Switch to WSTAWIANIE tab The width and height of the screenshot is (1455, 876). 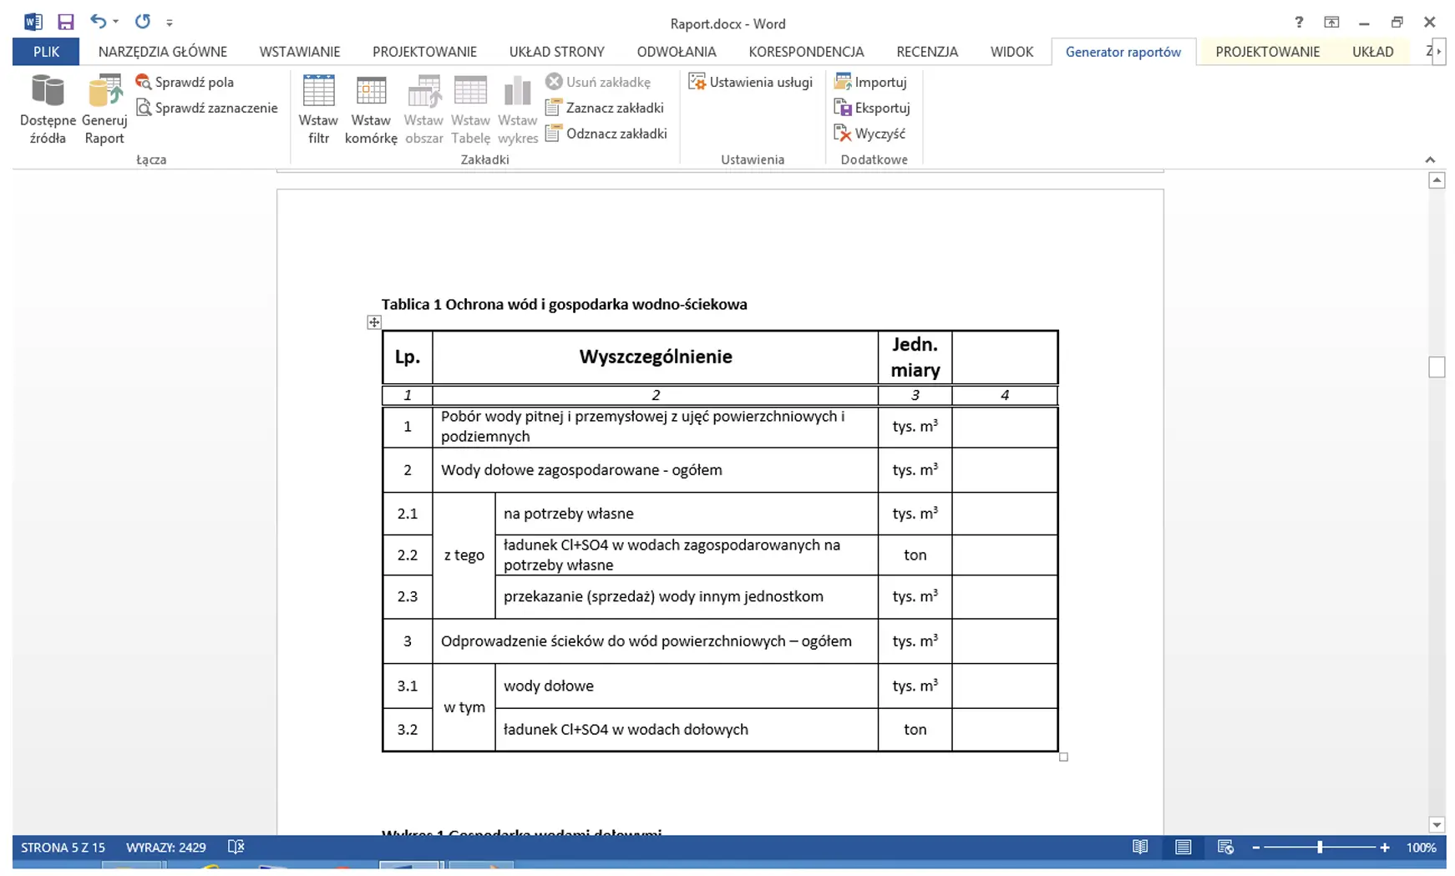click(x=300, y=52)
